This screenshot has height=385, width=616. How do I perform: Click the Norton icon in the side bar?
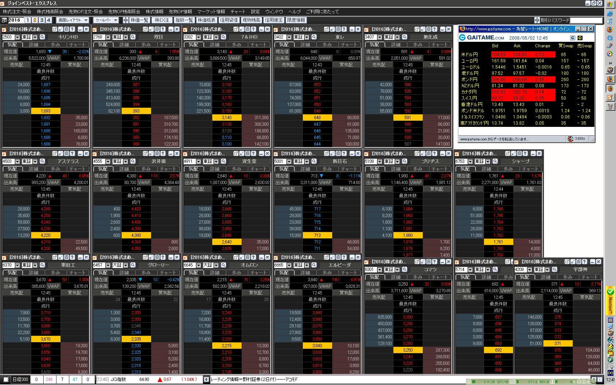(610, 301)
